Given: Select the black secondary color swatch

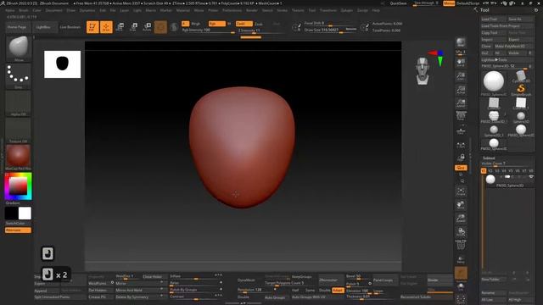Looking at the screenshot, I should [x=11, y=213].
